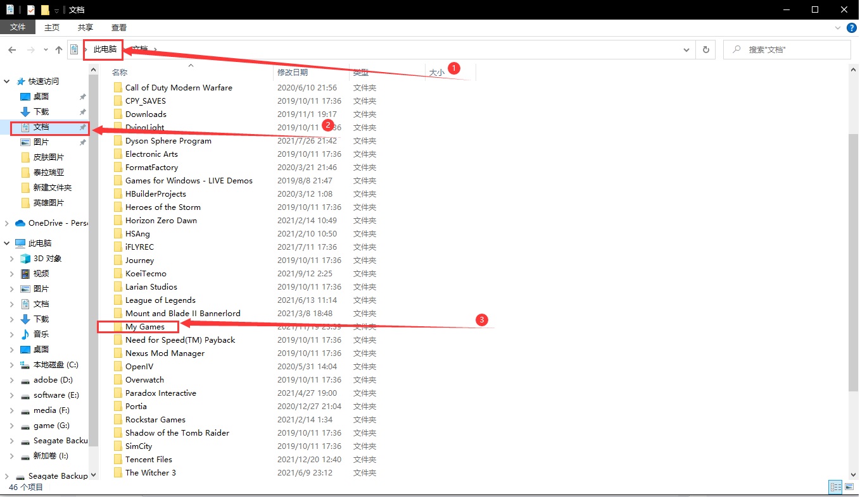Viewport: 860px width, 497px height.
Task: Click the Refresh button in address bar
Action: 705,49
